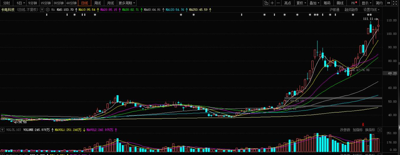Toggle 画线 drawing tools
Screen dimensions: 400x155
click(340, 3)
